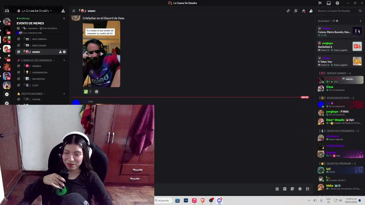
Task: Open GIF picker in message bar
Action: (285, 189)
